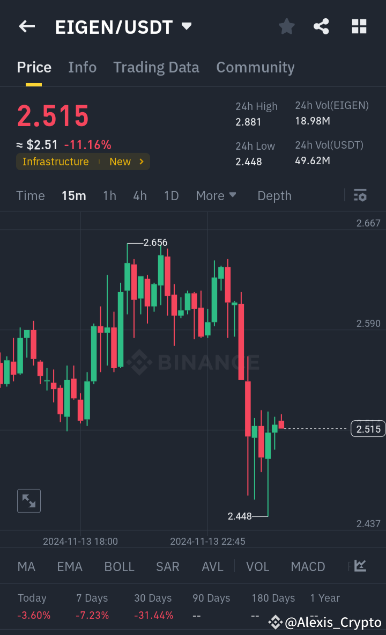This screenshot has height=635, width=386.
Task: Toggle the MACD indicator
Action: (308, 566)
